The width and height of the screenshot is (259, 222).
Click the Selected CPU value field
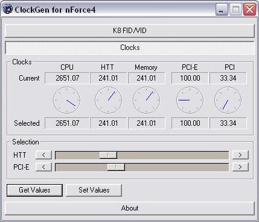67,123
